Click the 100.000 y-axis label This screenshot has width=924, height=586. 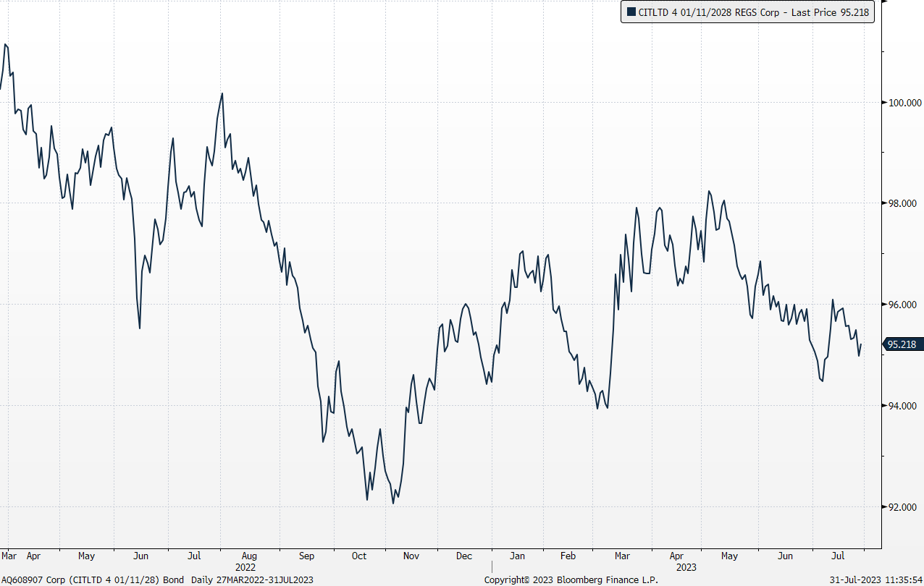point(904,102)
